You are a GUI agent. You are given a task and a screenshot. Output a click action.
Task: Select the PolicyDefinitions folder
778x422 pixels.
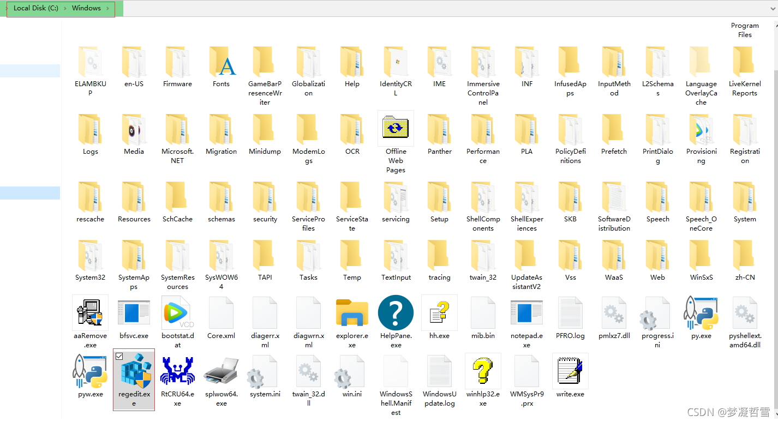click(570, 139)
